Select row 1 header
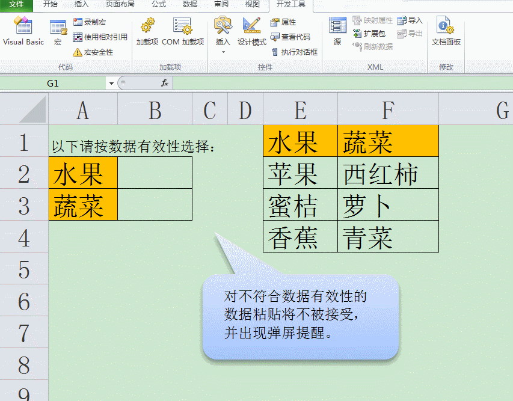513x401 pixels. tap(24, 141)
